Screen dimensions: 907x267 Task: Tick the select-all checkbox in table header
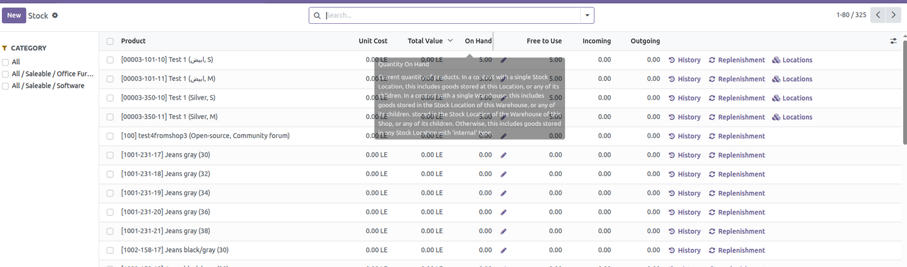coord(110,41)
